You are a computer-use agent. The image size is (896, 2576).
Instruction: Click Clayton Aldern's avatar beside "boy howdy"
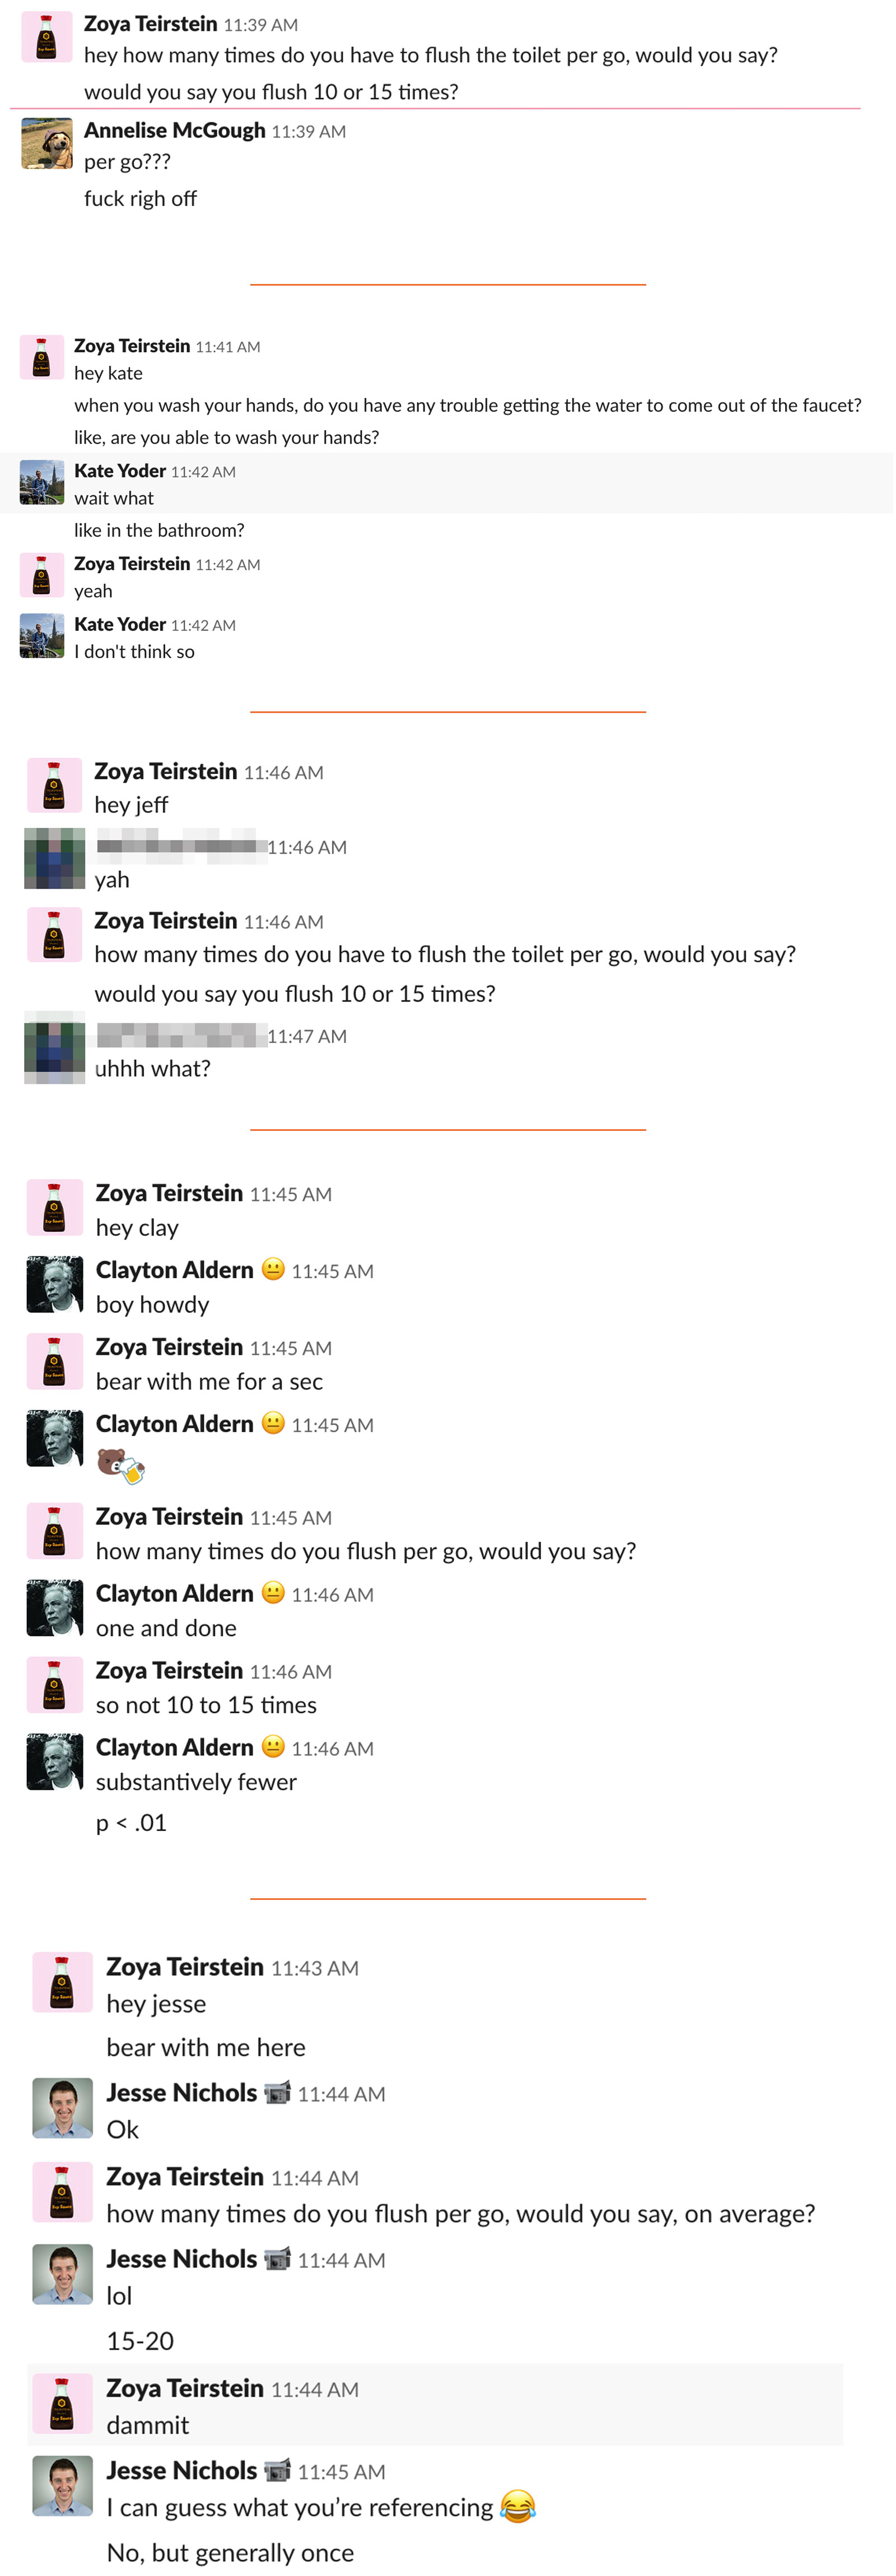[54, 1284]
